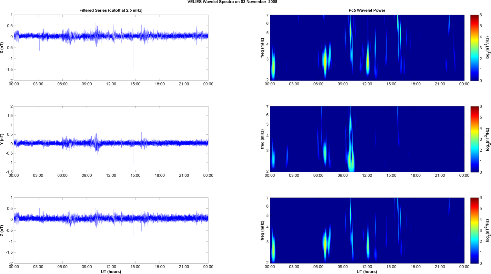Click the top spectrogram's color scale bar
Image resolution: width=491 pixels, height=274 pixels.
click(474, 48)
